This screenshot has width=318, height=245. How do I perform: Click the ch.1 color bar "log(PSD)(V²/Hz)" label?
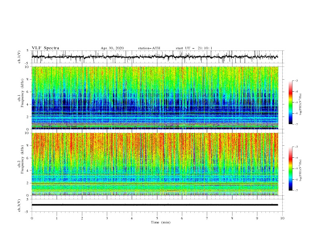click(x=301, y=104)
